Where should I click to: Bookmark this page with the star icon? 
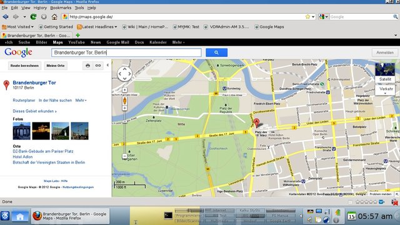pyautogui.click(x=307, y=17)
